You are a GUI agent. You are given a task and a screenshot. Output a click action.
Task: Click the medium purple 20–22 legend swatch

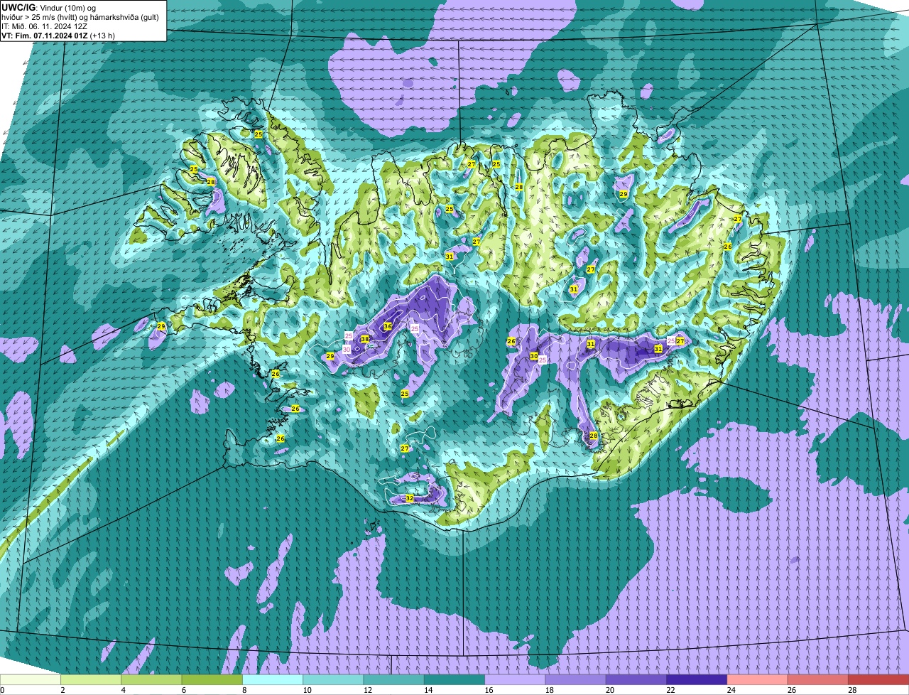point(636,679)
